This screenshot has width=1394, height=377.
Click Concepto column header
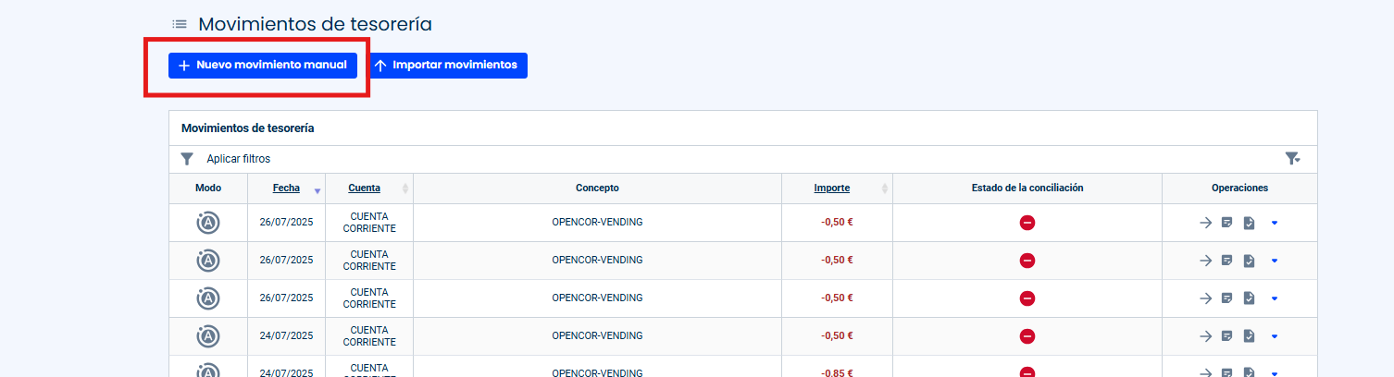click(597, 188)
